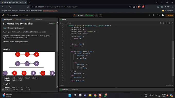Toggle the Brave sidebar panel icon
Image resolution: width=175 pixels, height=98 pixels.
pos(158,7)
